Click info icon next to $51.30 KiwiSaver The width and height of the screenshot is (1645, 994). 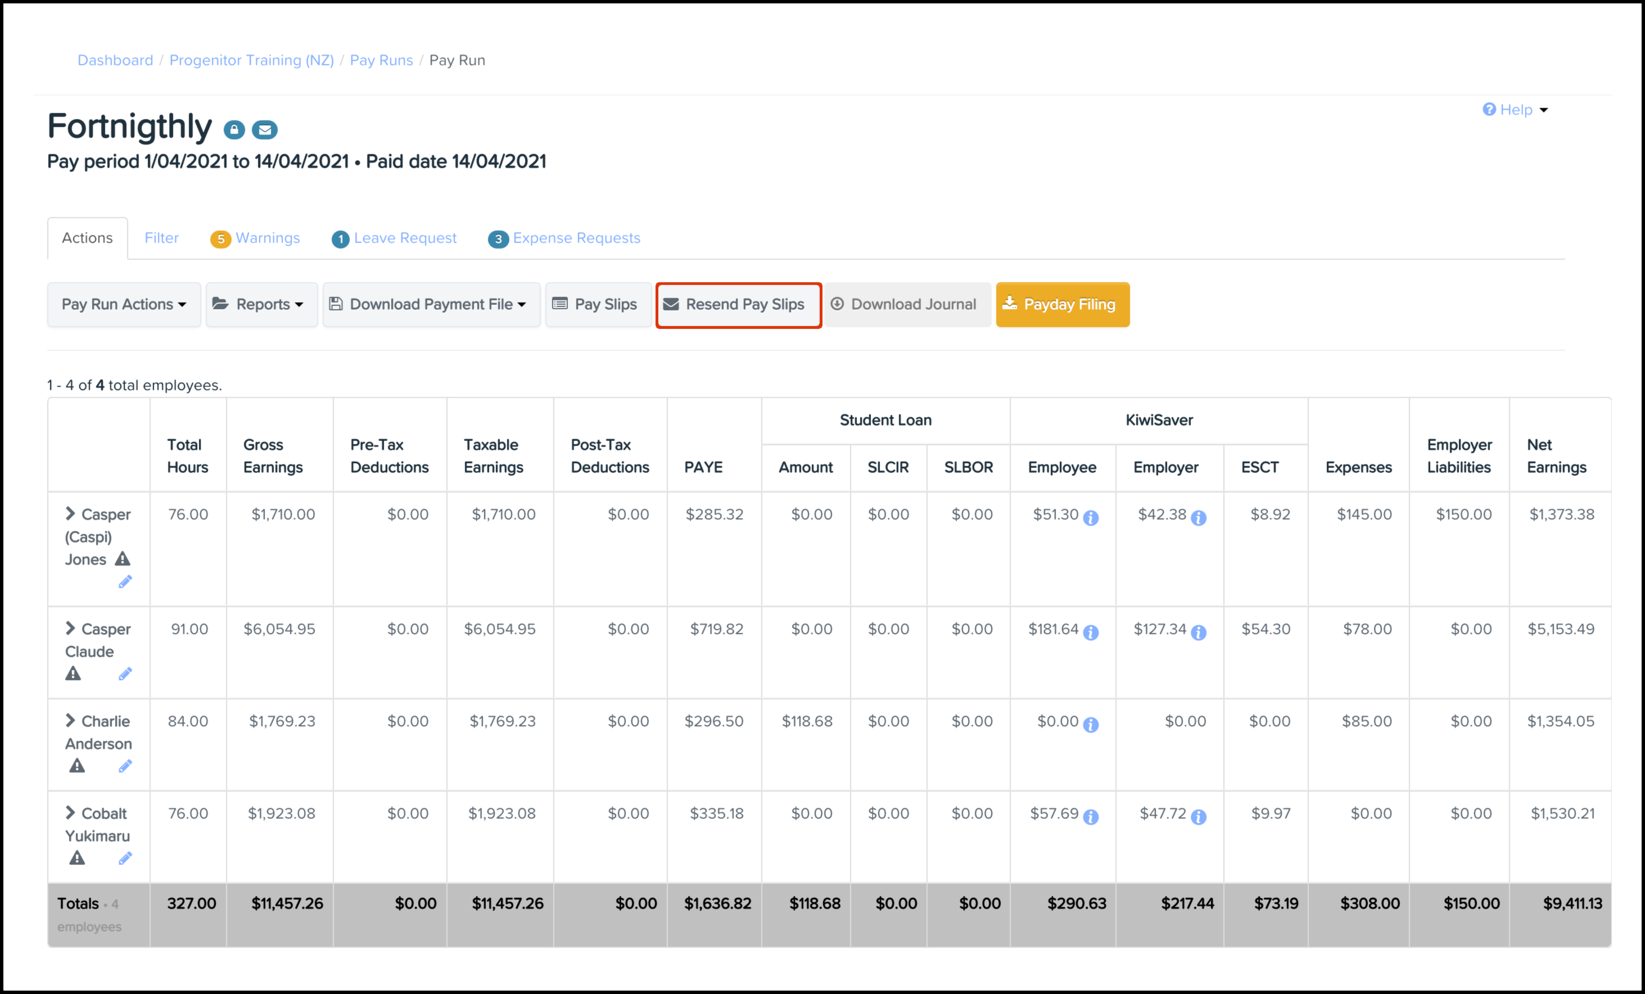[1091, 518]
